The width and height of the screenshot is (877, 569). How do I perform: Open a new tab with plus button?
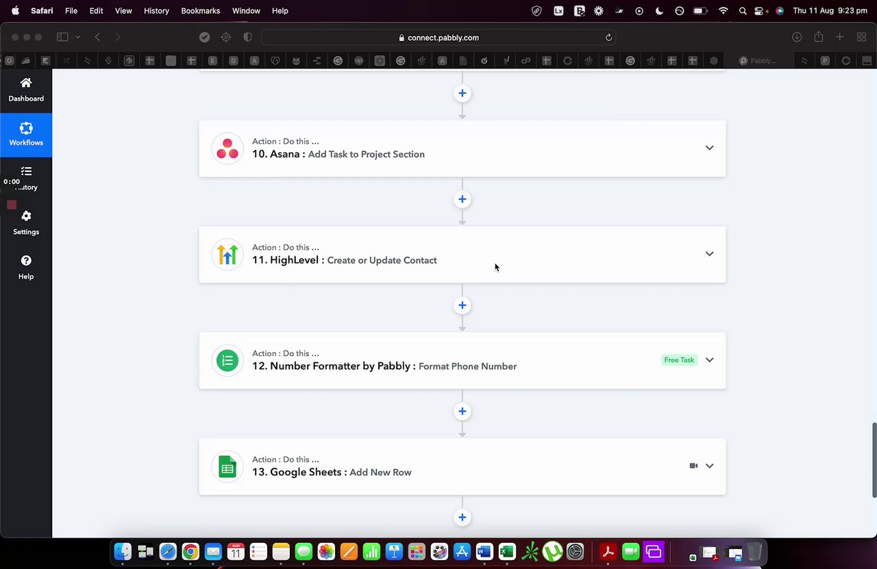[840, 37]
